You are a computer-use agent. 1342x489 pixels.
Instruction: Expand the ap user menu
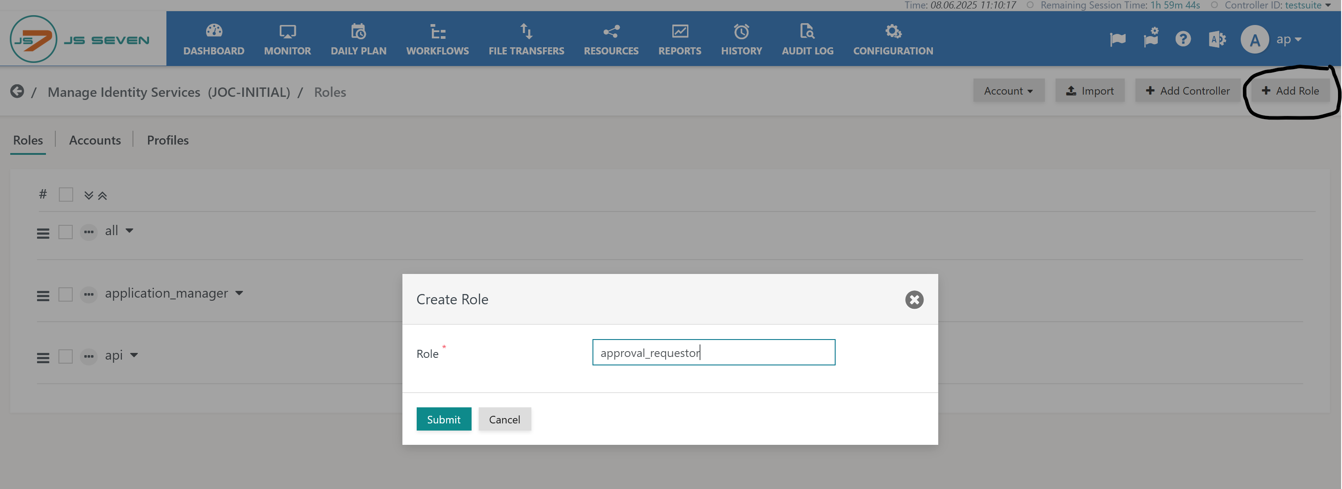click(1289, 40)
